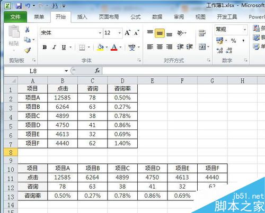Viewport: 265px width, 213px height.
Task: Click the binoculars Find icon
Action: click(55, 6)
